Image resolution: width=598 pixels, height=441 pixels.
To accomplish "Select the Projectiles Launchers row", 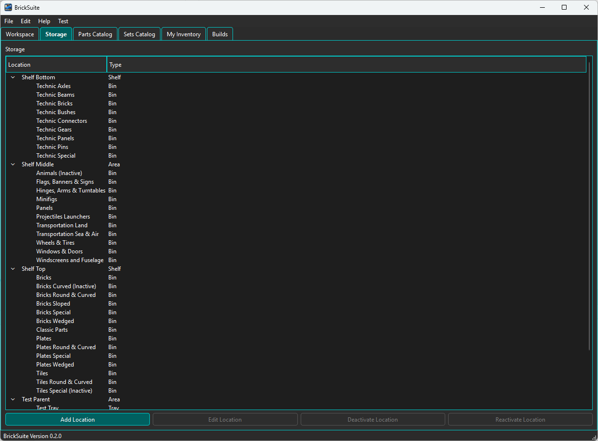I will click(296, 217).
